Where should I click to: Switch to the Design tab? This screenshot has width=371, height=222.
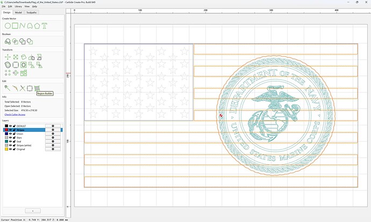(6, 12)
